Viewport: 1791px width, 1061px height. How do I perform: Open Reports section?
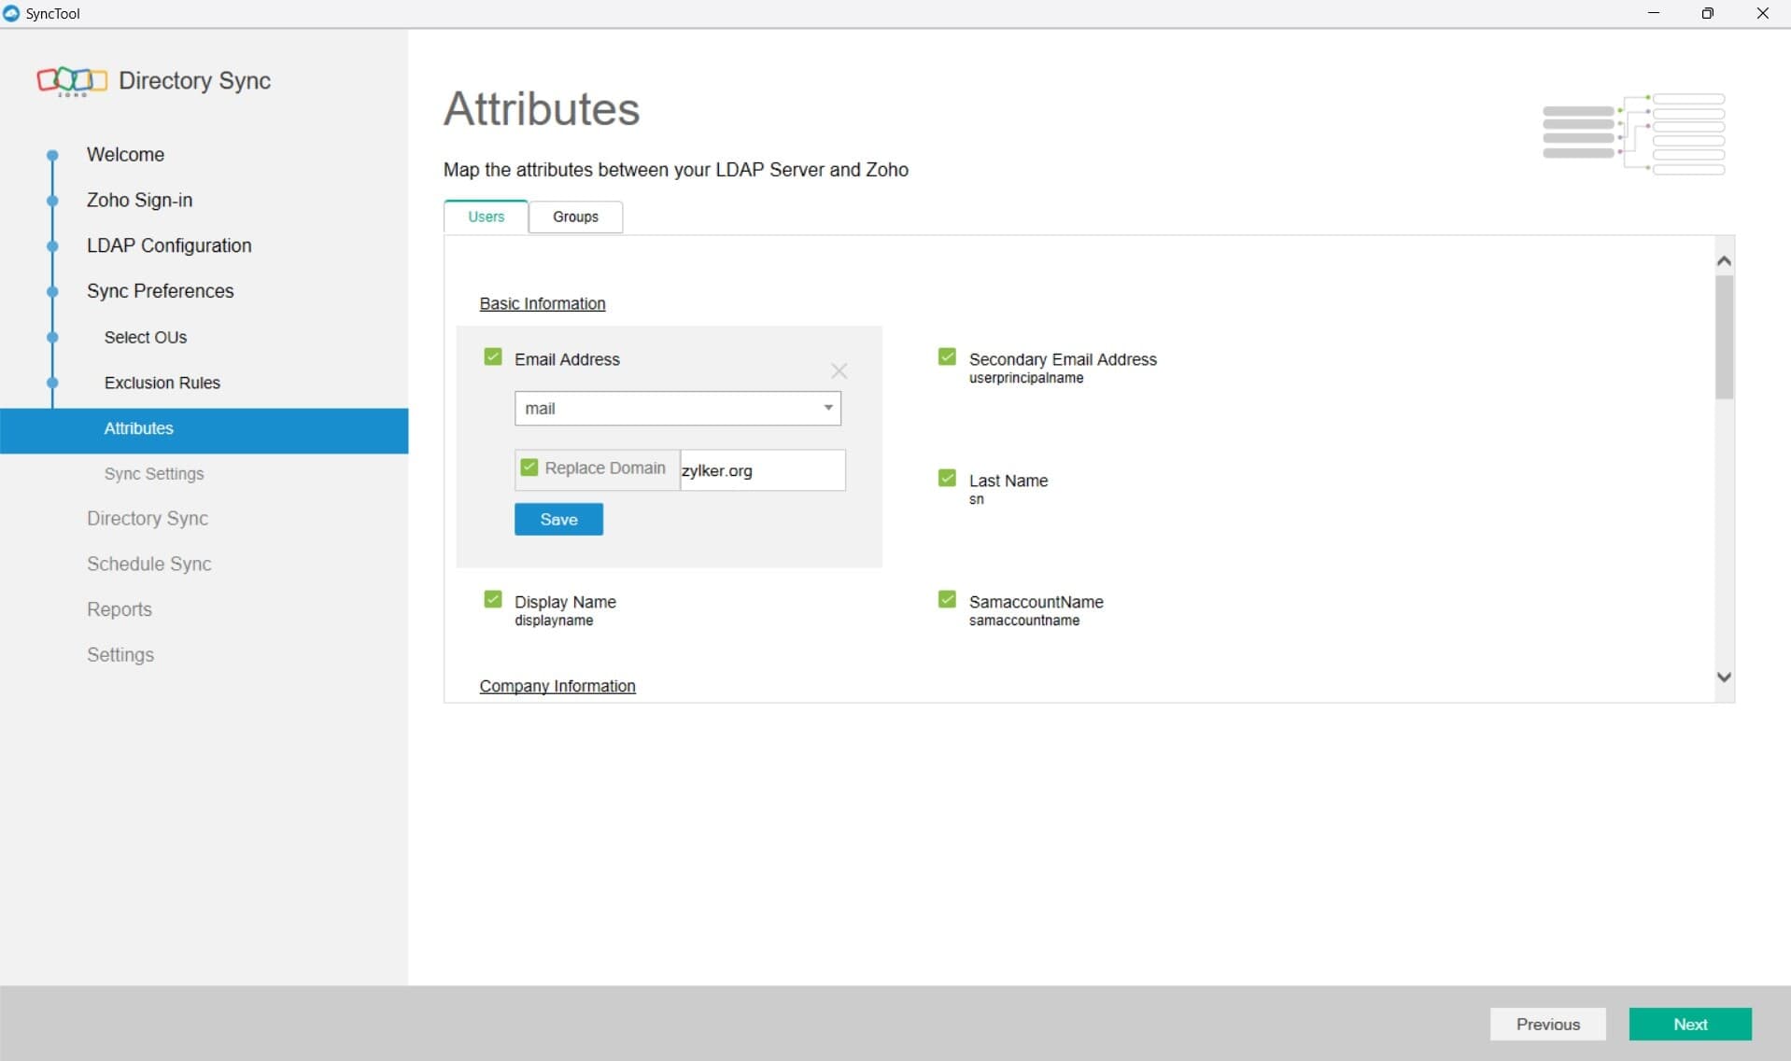(x=120, y=609)
